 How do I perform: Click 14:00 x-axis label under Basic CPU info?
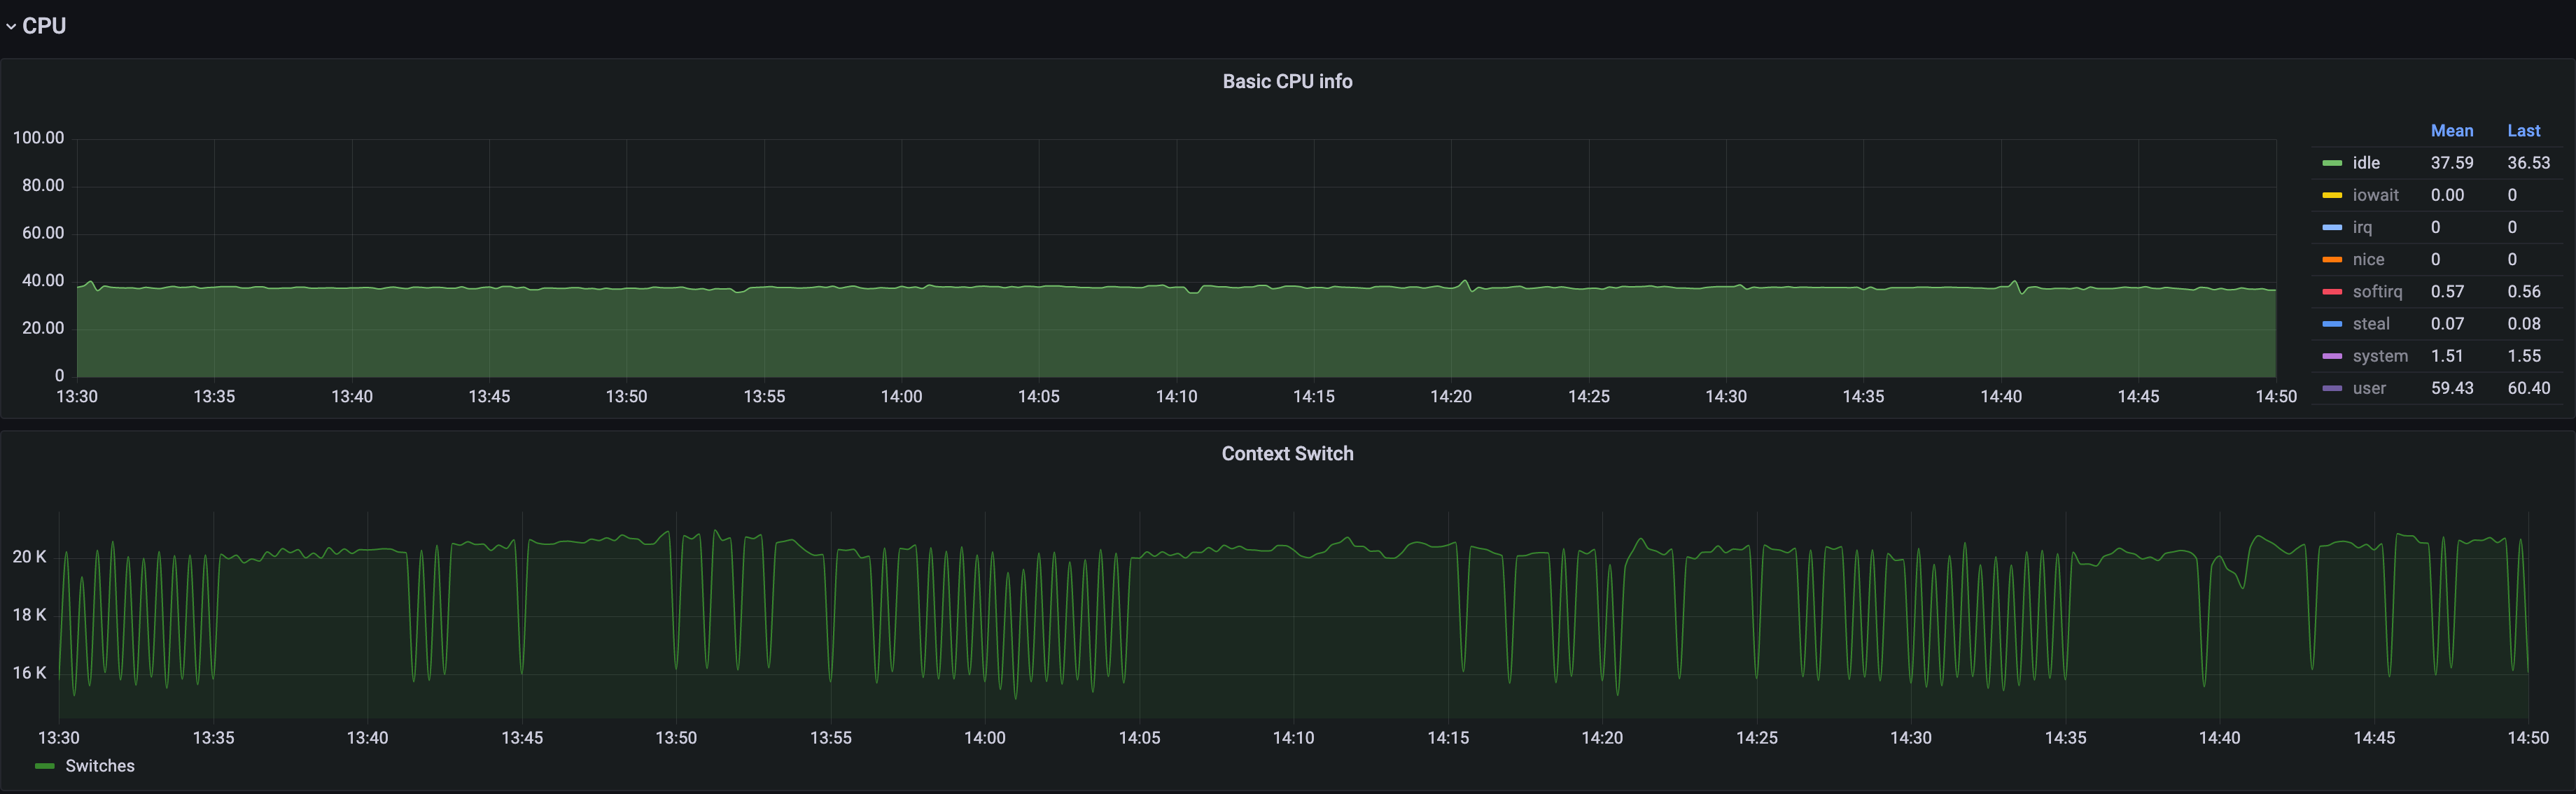click(x=901, y=397)
